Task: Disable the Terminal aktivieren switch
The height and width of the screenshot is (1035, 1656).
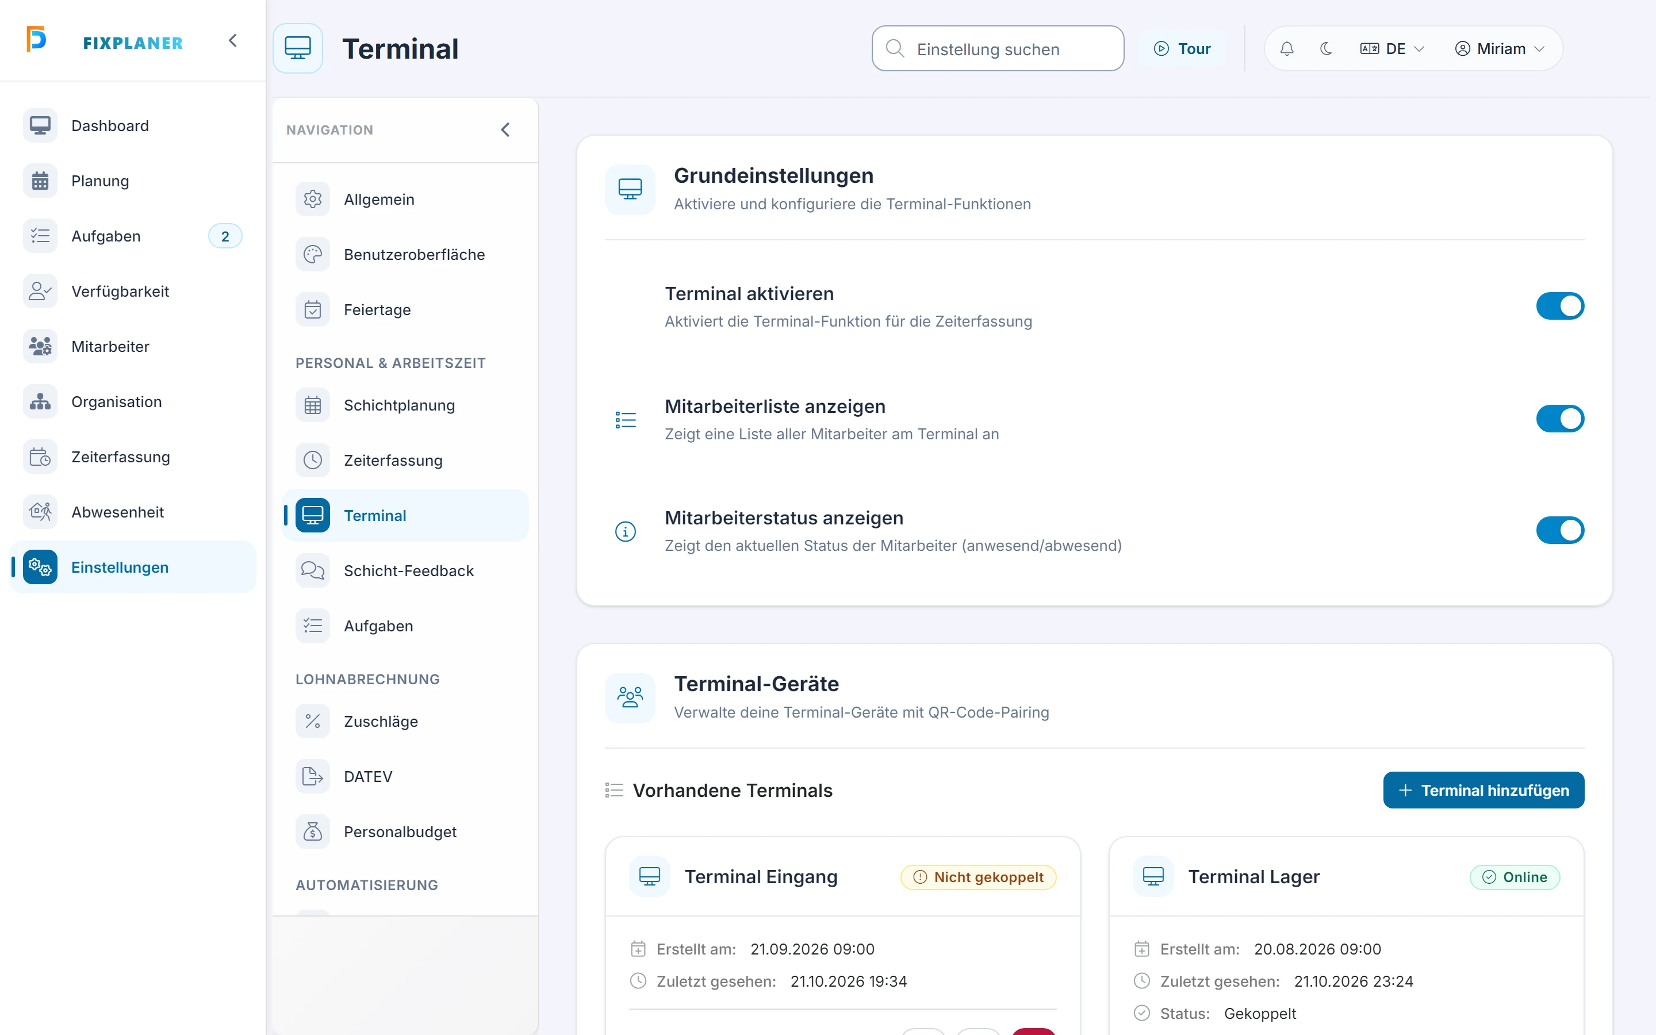Action: (1560, 306)
